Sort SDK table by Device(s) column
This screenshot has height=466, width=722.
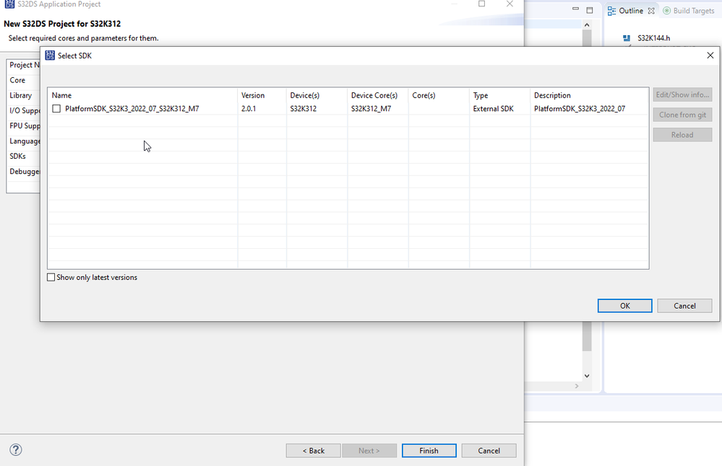click(x=317, y=95)
